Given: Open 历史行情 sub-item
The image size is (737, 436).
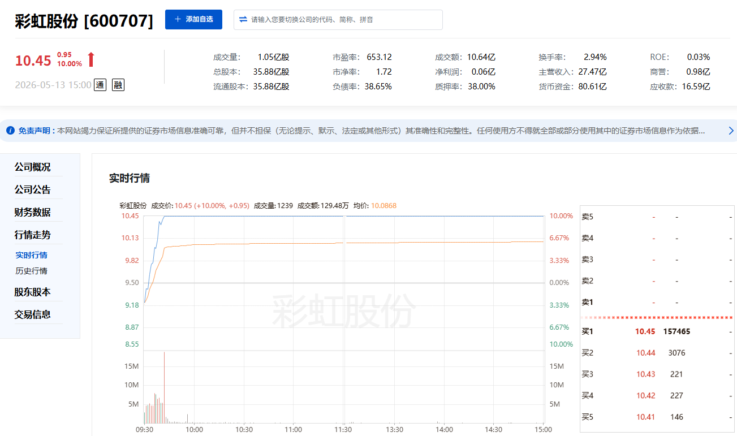Looking at the screenshot, I should tap(31, 271).
